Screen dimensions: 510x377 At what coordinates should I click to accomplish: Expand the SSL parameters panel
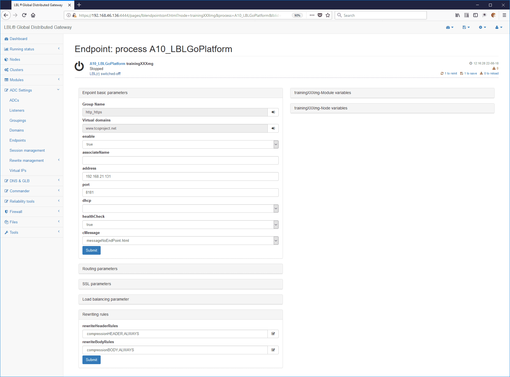pos(181,284)
